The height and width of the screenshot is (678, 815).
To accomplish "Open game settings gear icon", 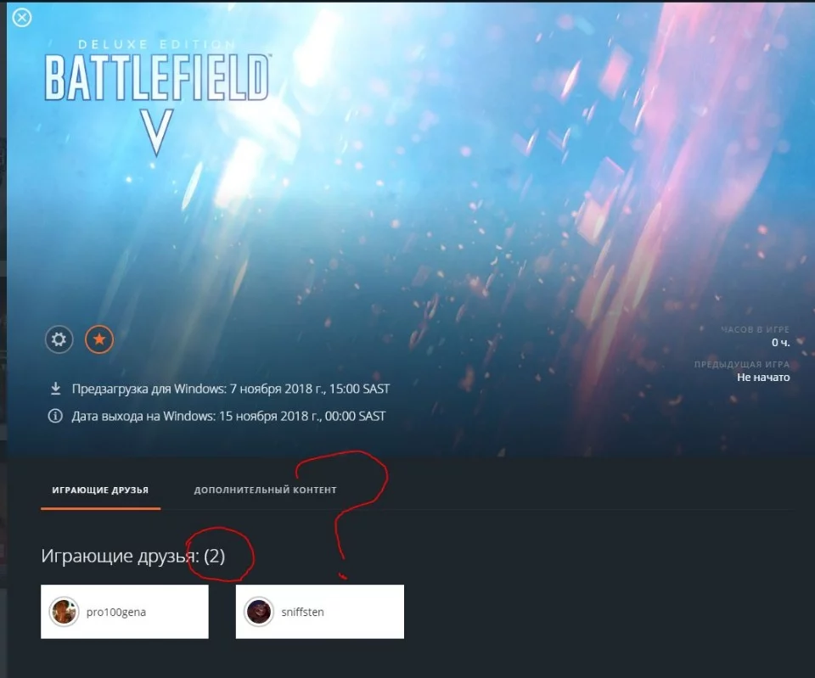I will (59, 339).
